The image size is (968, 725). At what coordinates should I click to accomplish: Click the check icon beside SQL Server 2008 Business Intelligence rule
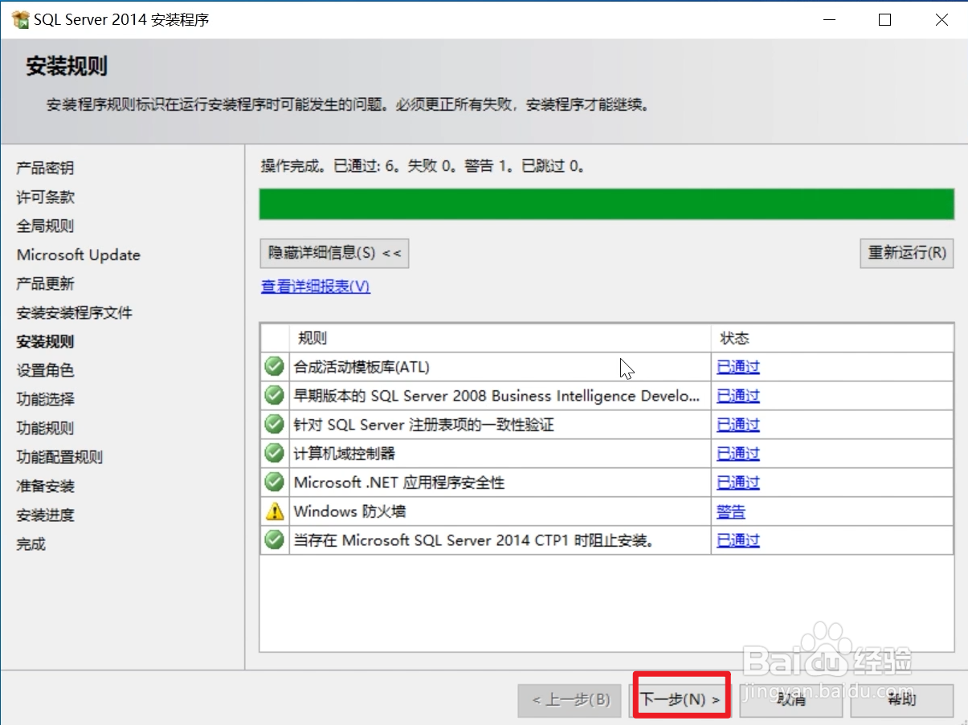274,395
